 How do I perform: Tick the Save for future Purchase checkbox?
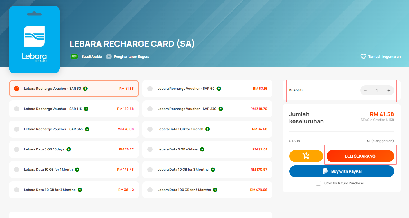coord(318,183)
